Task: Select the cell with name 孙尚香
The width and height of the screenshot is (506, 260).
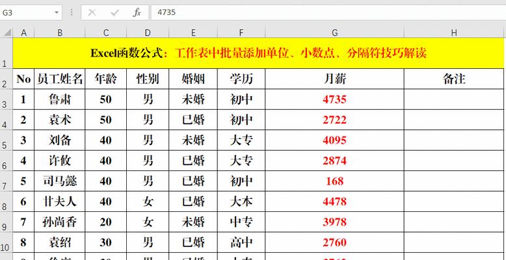Action: (x=60, y=222)
